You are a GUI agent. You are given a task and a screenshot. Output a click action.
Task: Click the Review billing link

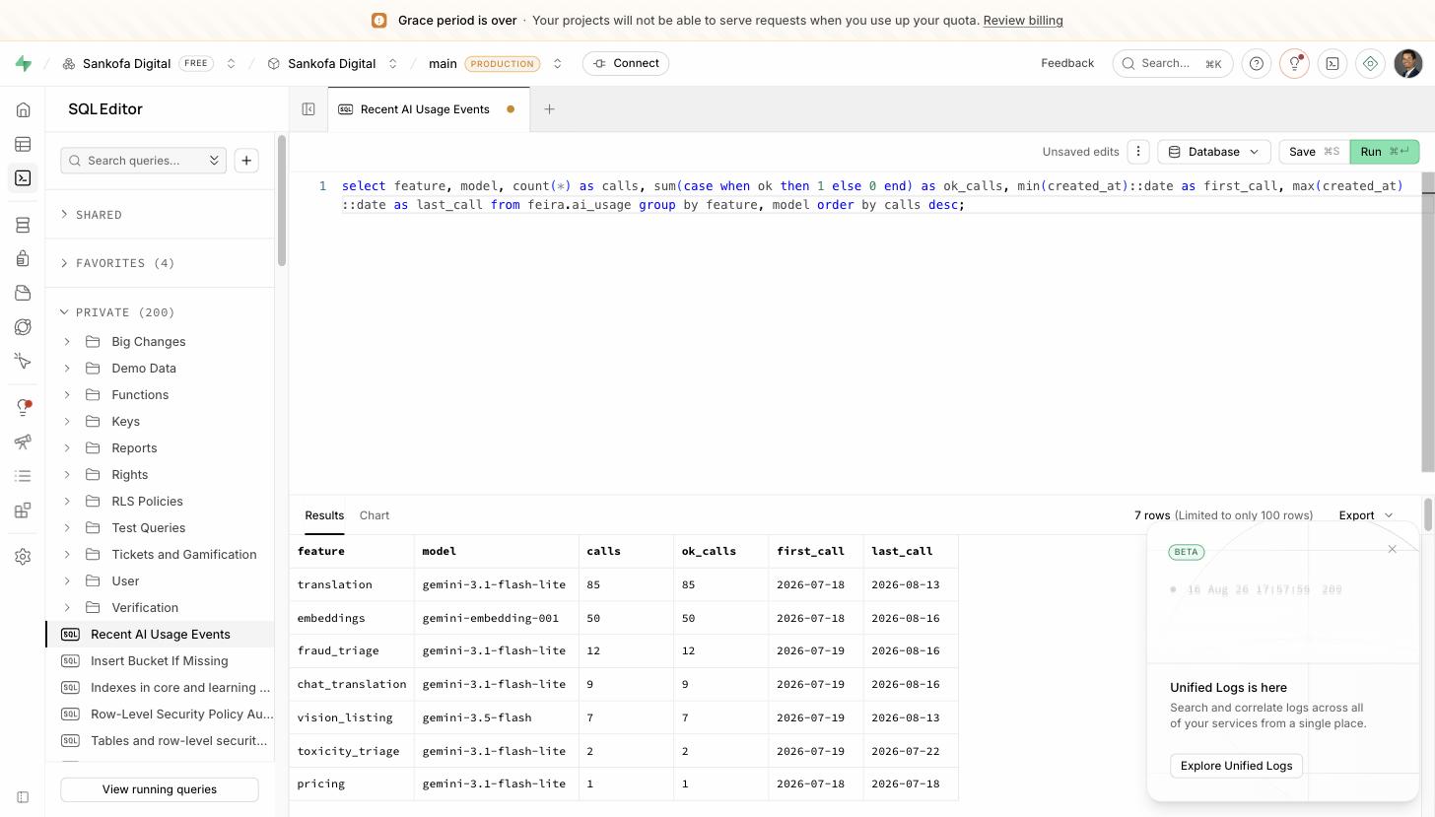point(1023,21)
